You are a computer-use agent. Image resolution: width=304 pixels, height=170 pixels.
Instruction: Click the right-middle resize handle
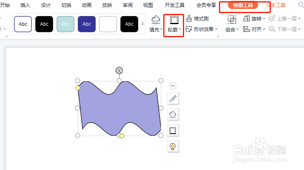(x=161, y=108)
